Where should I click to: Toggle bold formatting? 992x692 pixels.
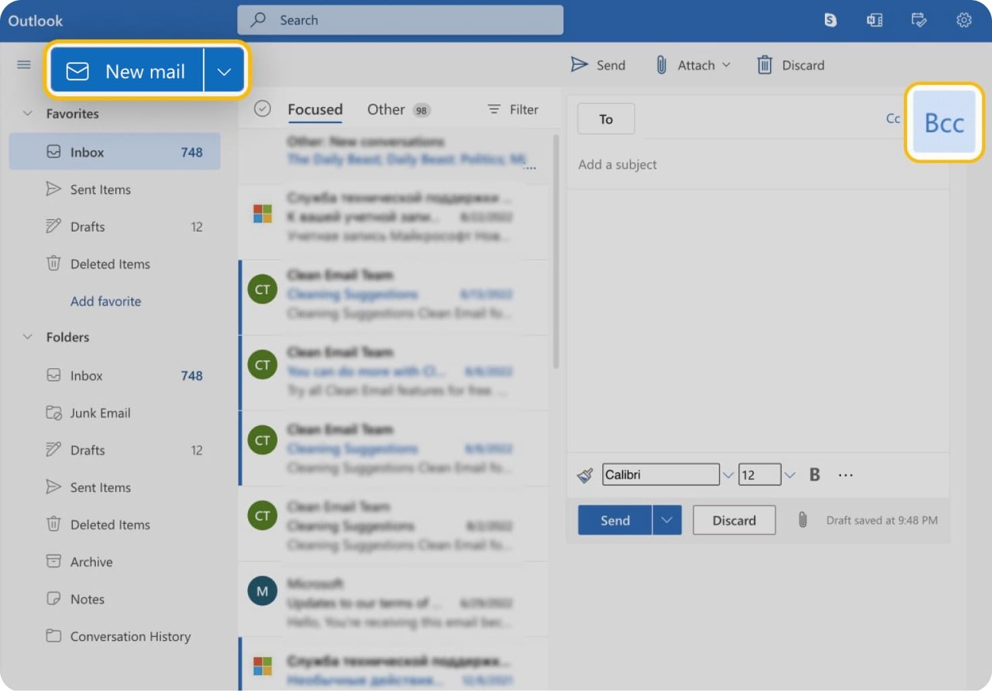pos(814,475)
